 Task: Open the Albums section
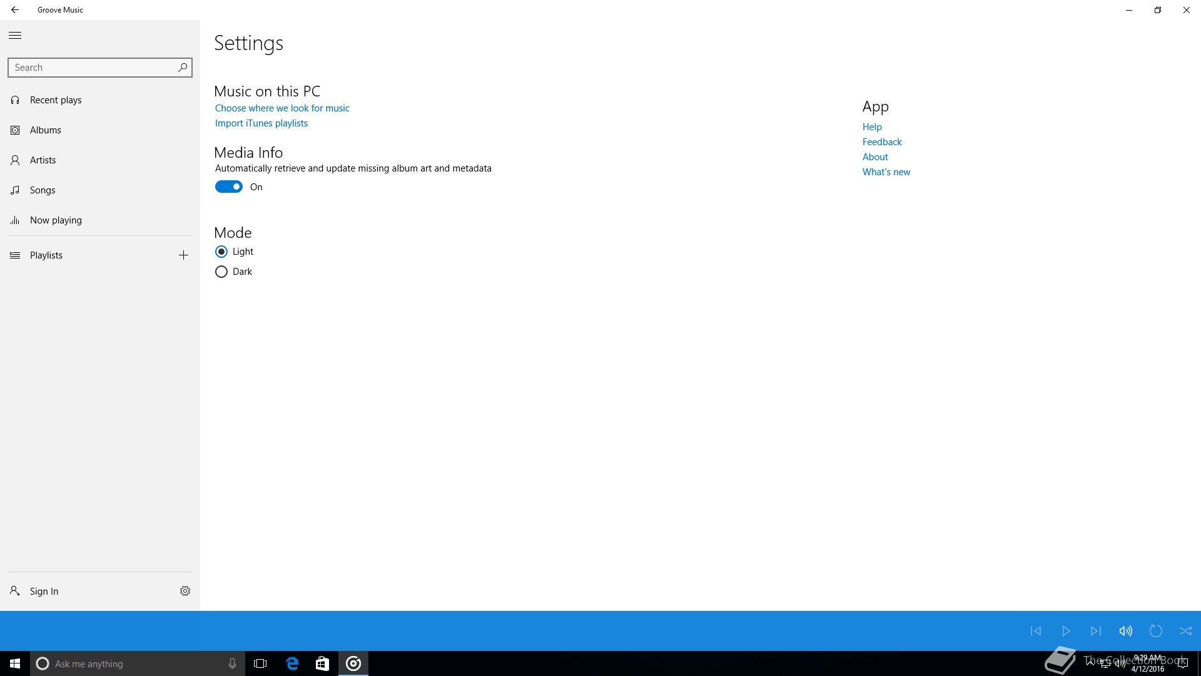(x=100, y=130)
